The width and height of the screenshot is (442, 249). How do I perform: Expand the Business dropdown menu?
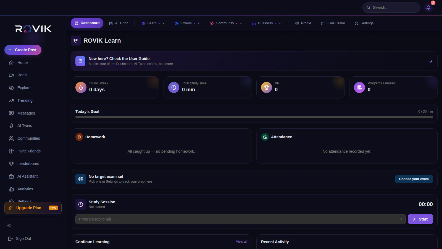pos(267,23)
